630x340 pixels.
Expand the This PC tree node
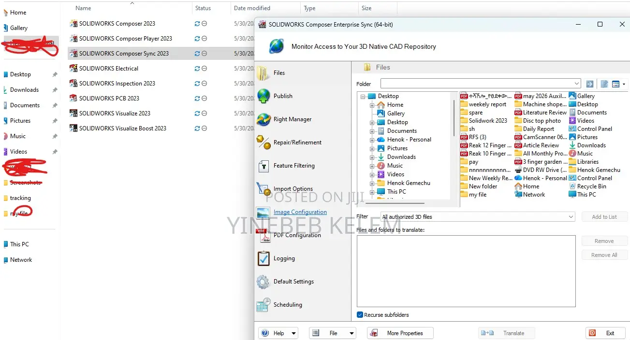pyautogui.click(x=372, y=192)
